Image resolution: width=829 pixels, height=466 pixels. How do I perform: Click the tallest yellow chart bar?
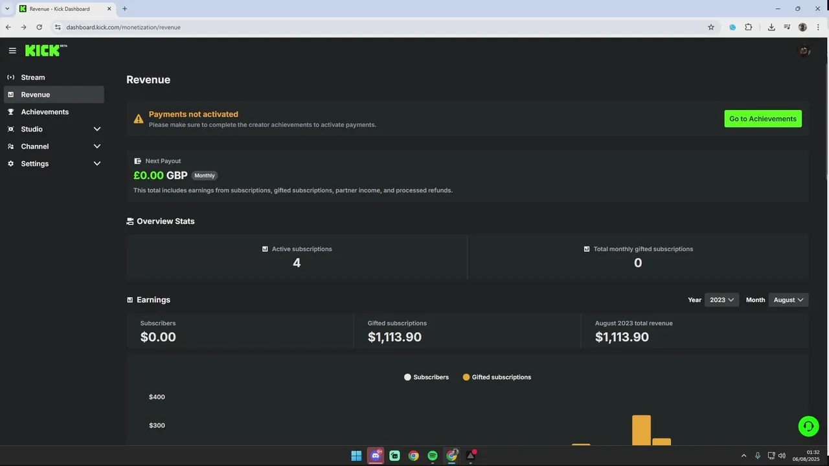(x=641, y=430)
